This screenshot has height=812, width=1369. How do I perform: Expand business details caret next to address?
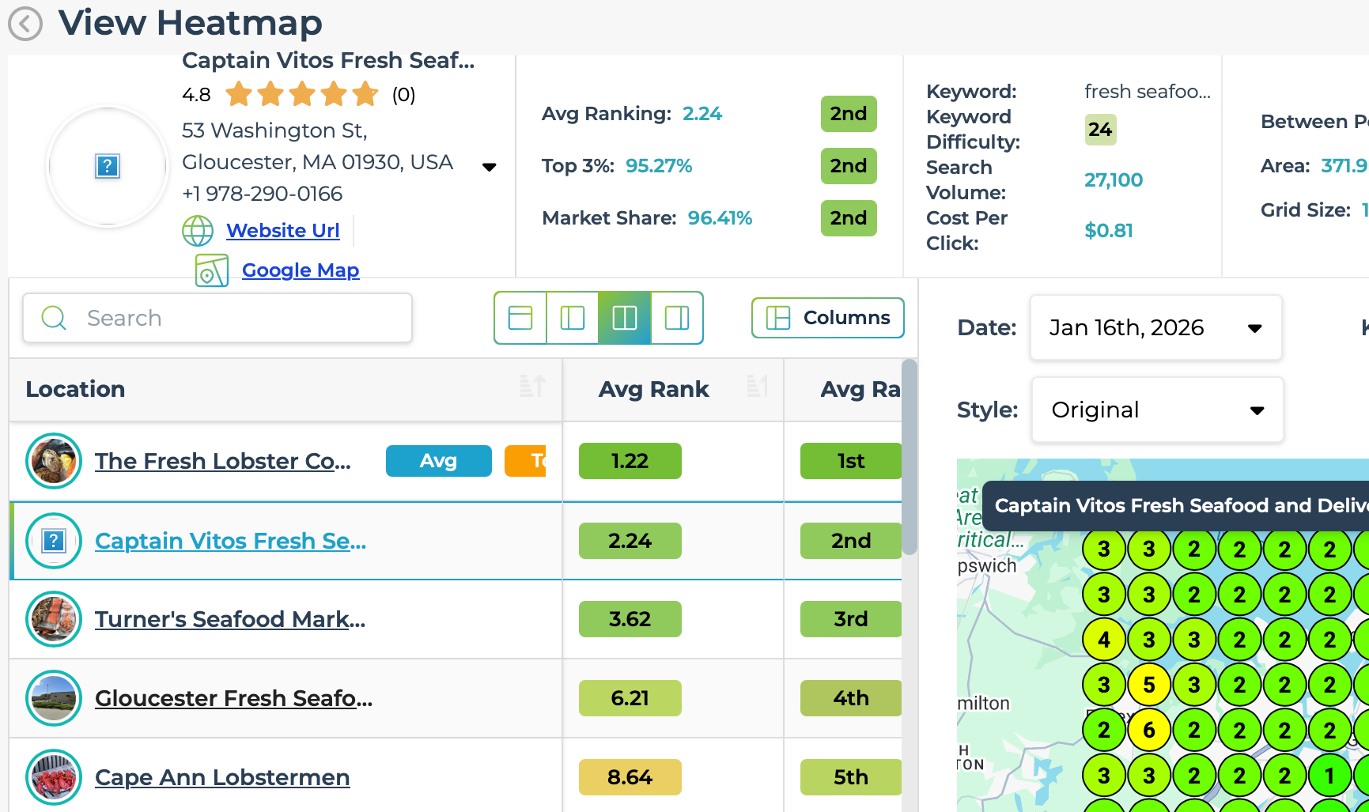pos(490,167)
